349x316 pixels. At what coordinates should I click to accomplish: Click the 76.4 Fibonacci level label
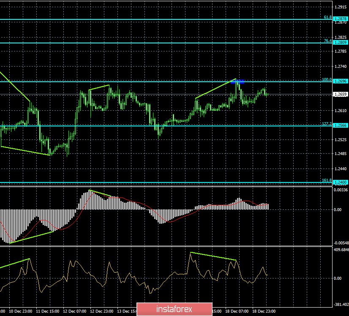[x=327, y=40]
